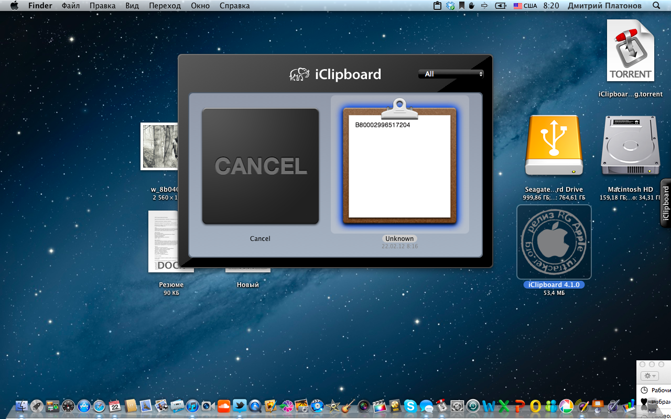The image size is (671, 419).
Task: Click the iClipboard elephant logo
Action: tap(299, 74)
